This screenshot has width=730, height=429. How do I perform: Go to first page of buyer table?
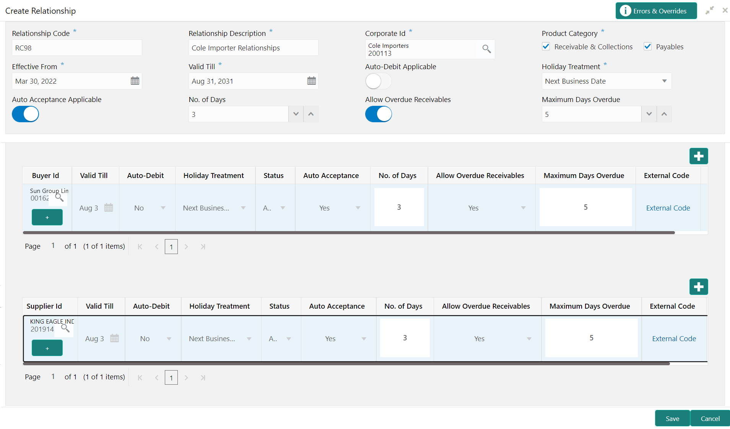click(140, 247)
